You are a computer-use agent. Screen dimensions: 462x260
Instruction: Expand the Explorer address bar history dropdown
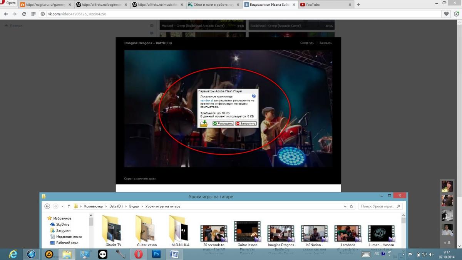coord(345,206)
